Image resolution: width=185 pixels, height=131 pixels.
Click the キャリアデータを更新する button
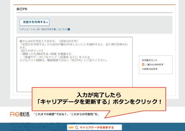coord(94,128)
